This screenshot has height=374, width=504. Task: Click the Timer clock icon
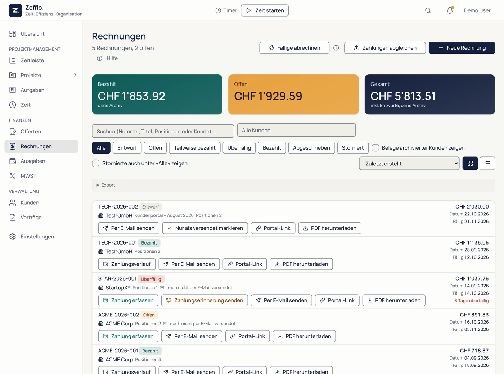[x=218, y=10]
